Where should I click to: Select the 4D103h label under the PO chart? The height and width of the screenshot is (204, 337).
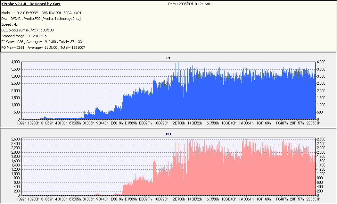pos(61,199)
